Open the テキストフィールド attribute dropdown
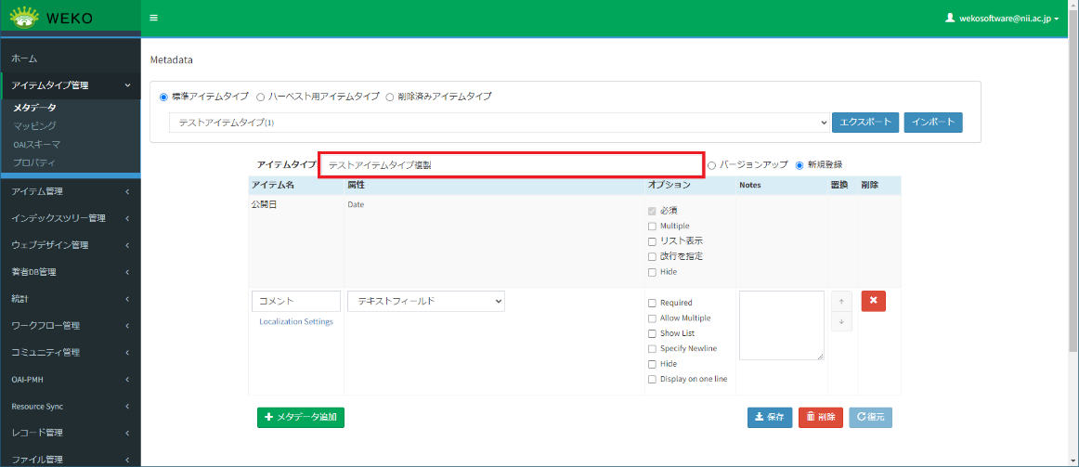1079x467 pixels. (425, 301)
